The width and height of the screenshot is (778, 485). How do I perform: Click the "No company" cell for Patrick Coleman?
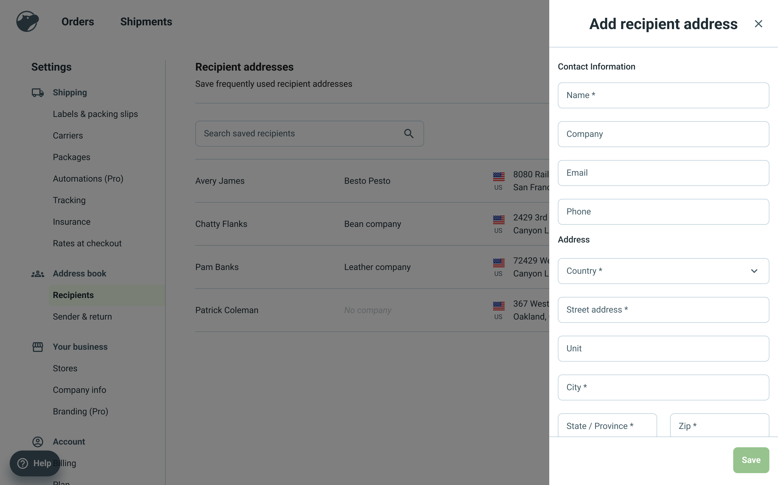pos(368,310)
